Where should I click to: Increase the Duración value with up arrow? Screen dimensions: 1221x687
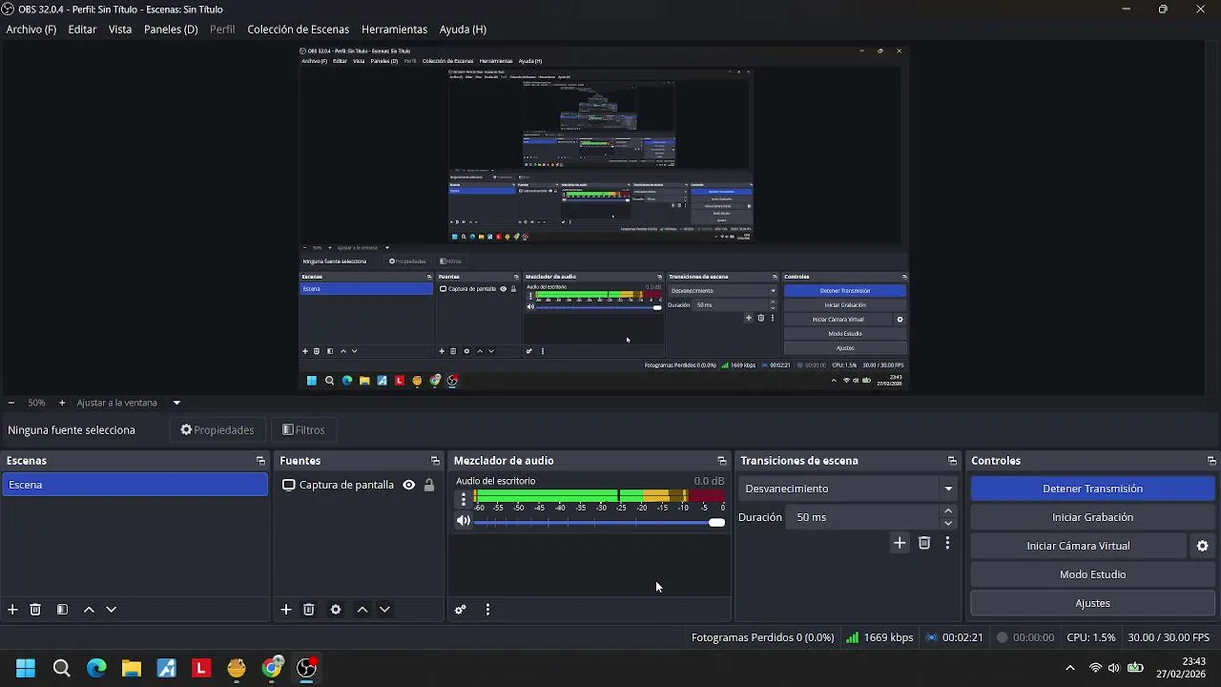pyautogui.click(x=948, y=511)
